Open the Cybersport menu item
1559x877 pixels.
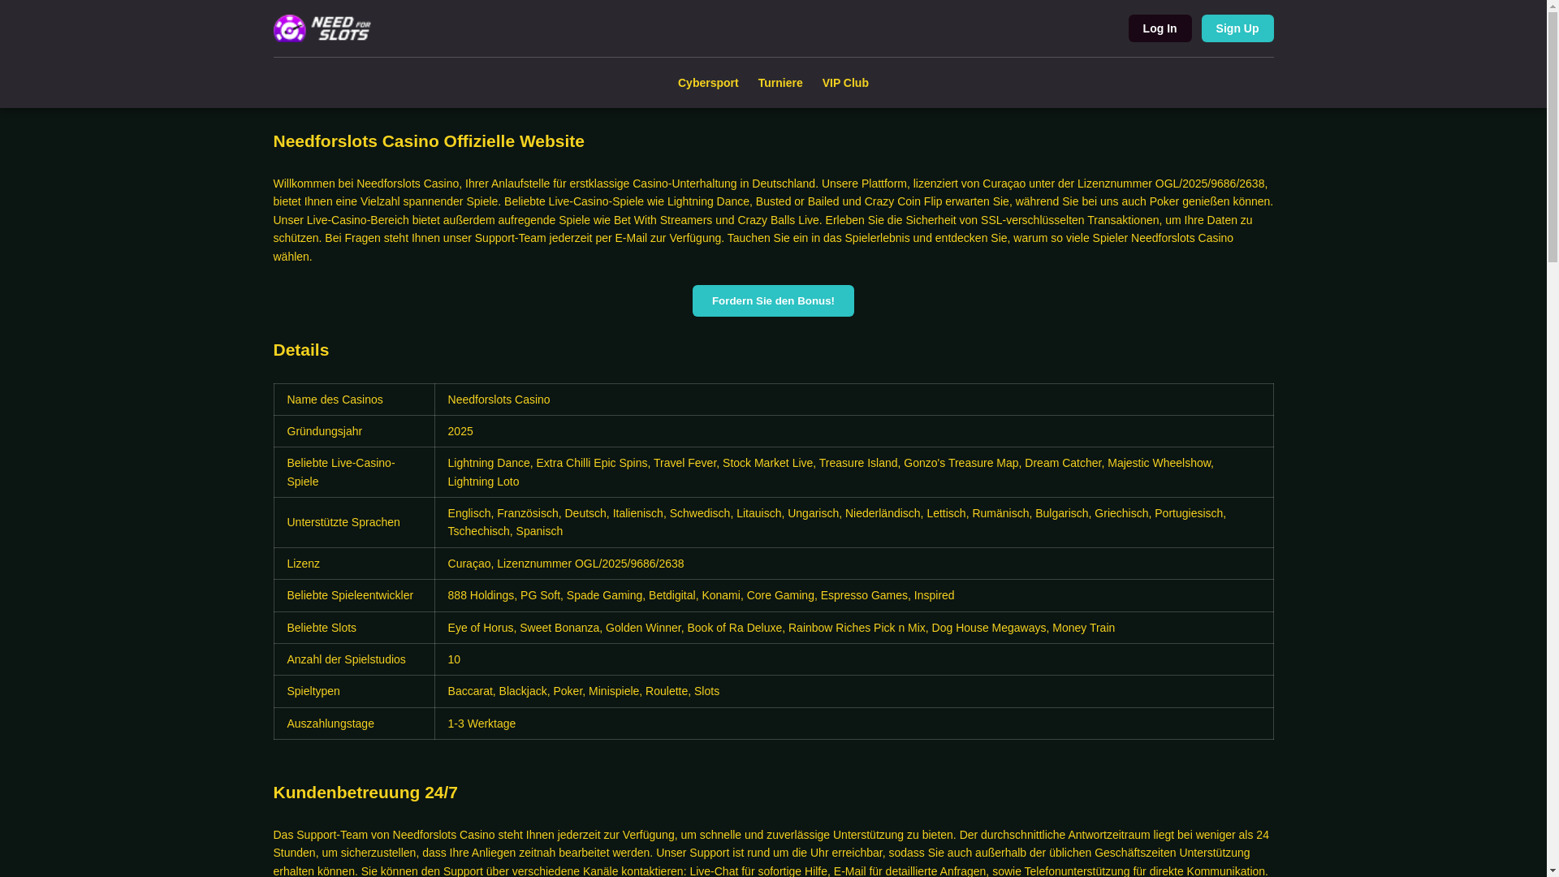(708, 83)
